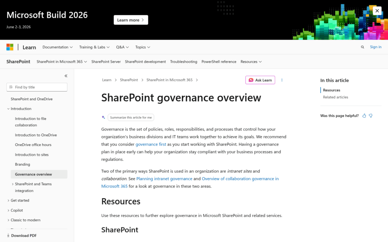
Task: Click SharePoint in Microsoft 365 breadcrumb
Action: 169,80
